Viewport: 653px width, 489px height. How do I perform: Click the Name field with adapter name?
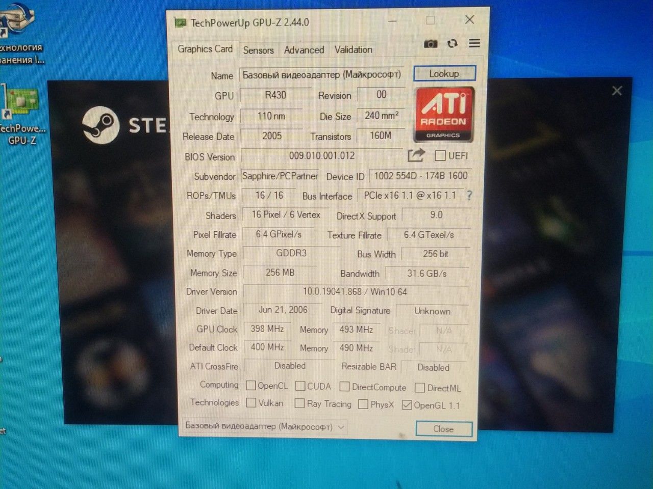click(321, 75)
